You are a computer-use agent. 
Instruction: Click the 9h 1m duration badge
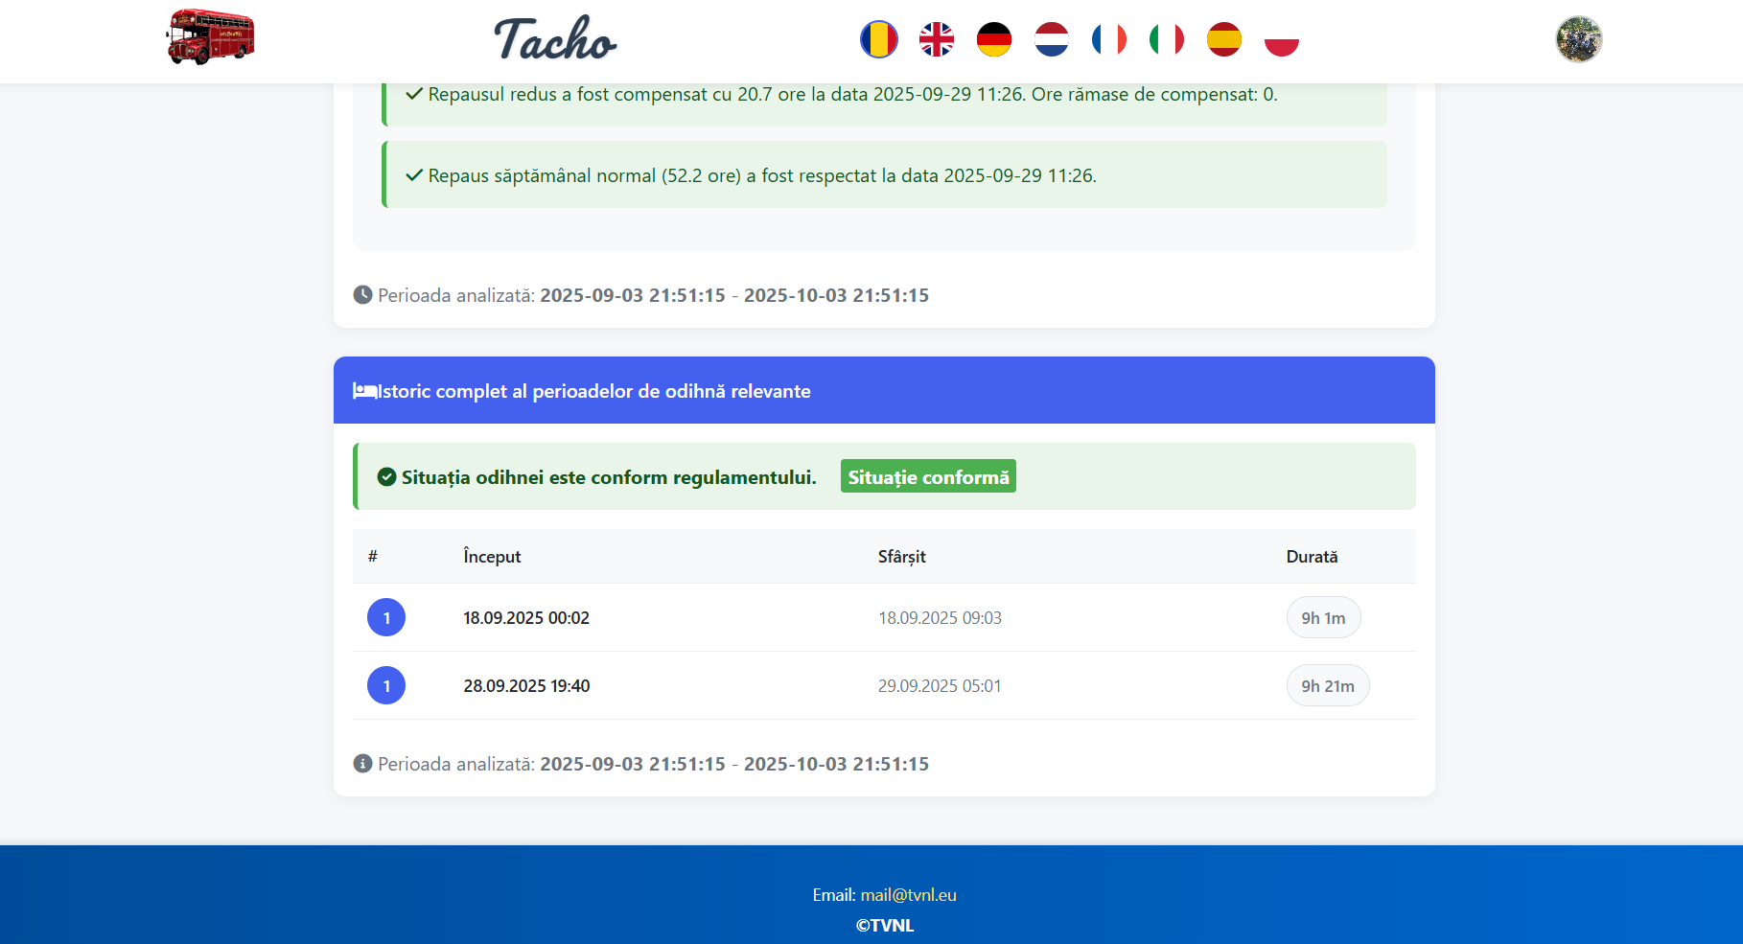coord(1322,618)
